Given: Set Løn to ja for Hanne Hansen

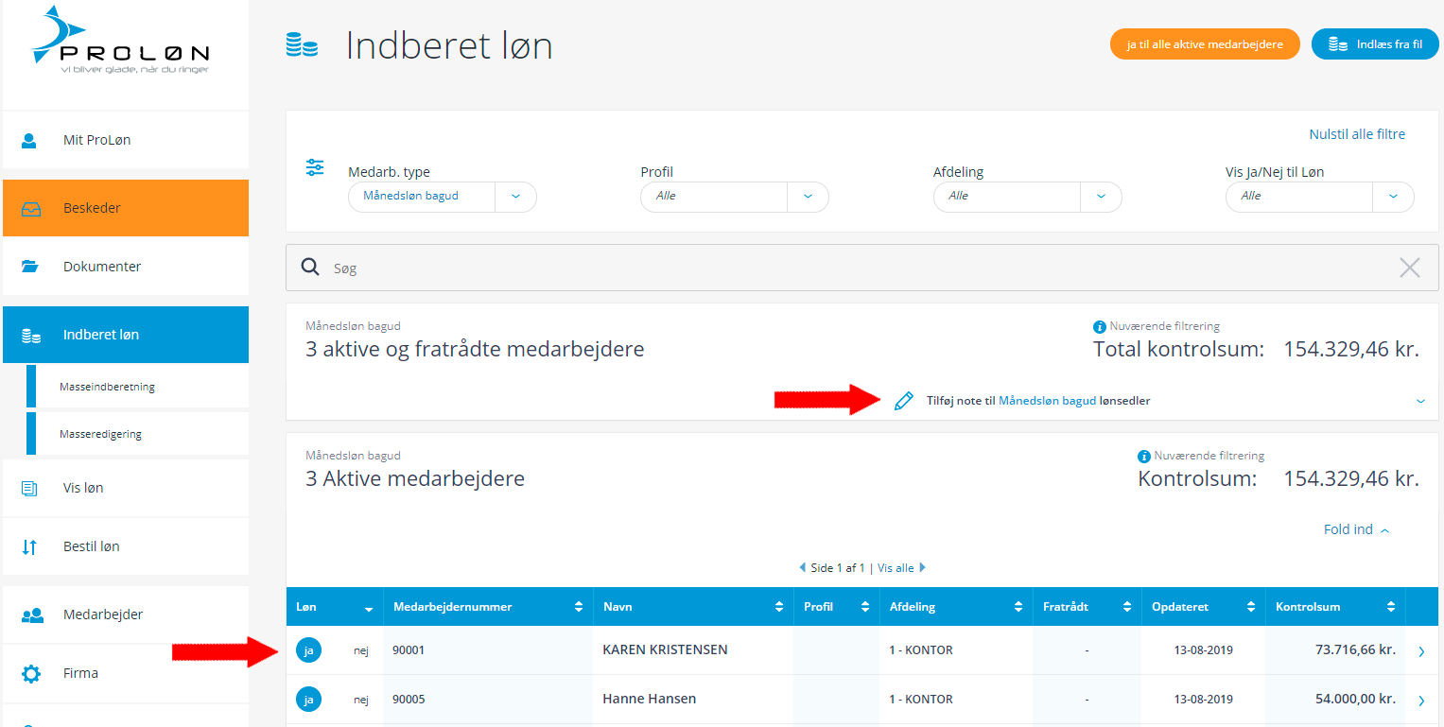Looking at the screenshot, I should coord(308,700).
